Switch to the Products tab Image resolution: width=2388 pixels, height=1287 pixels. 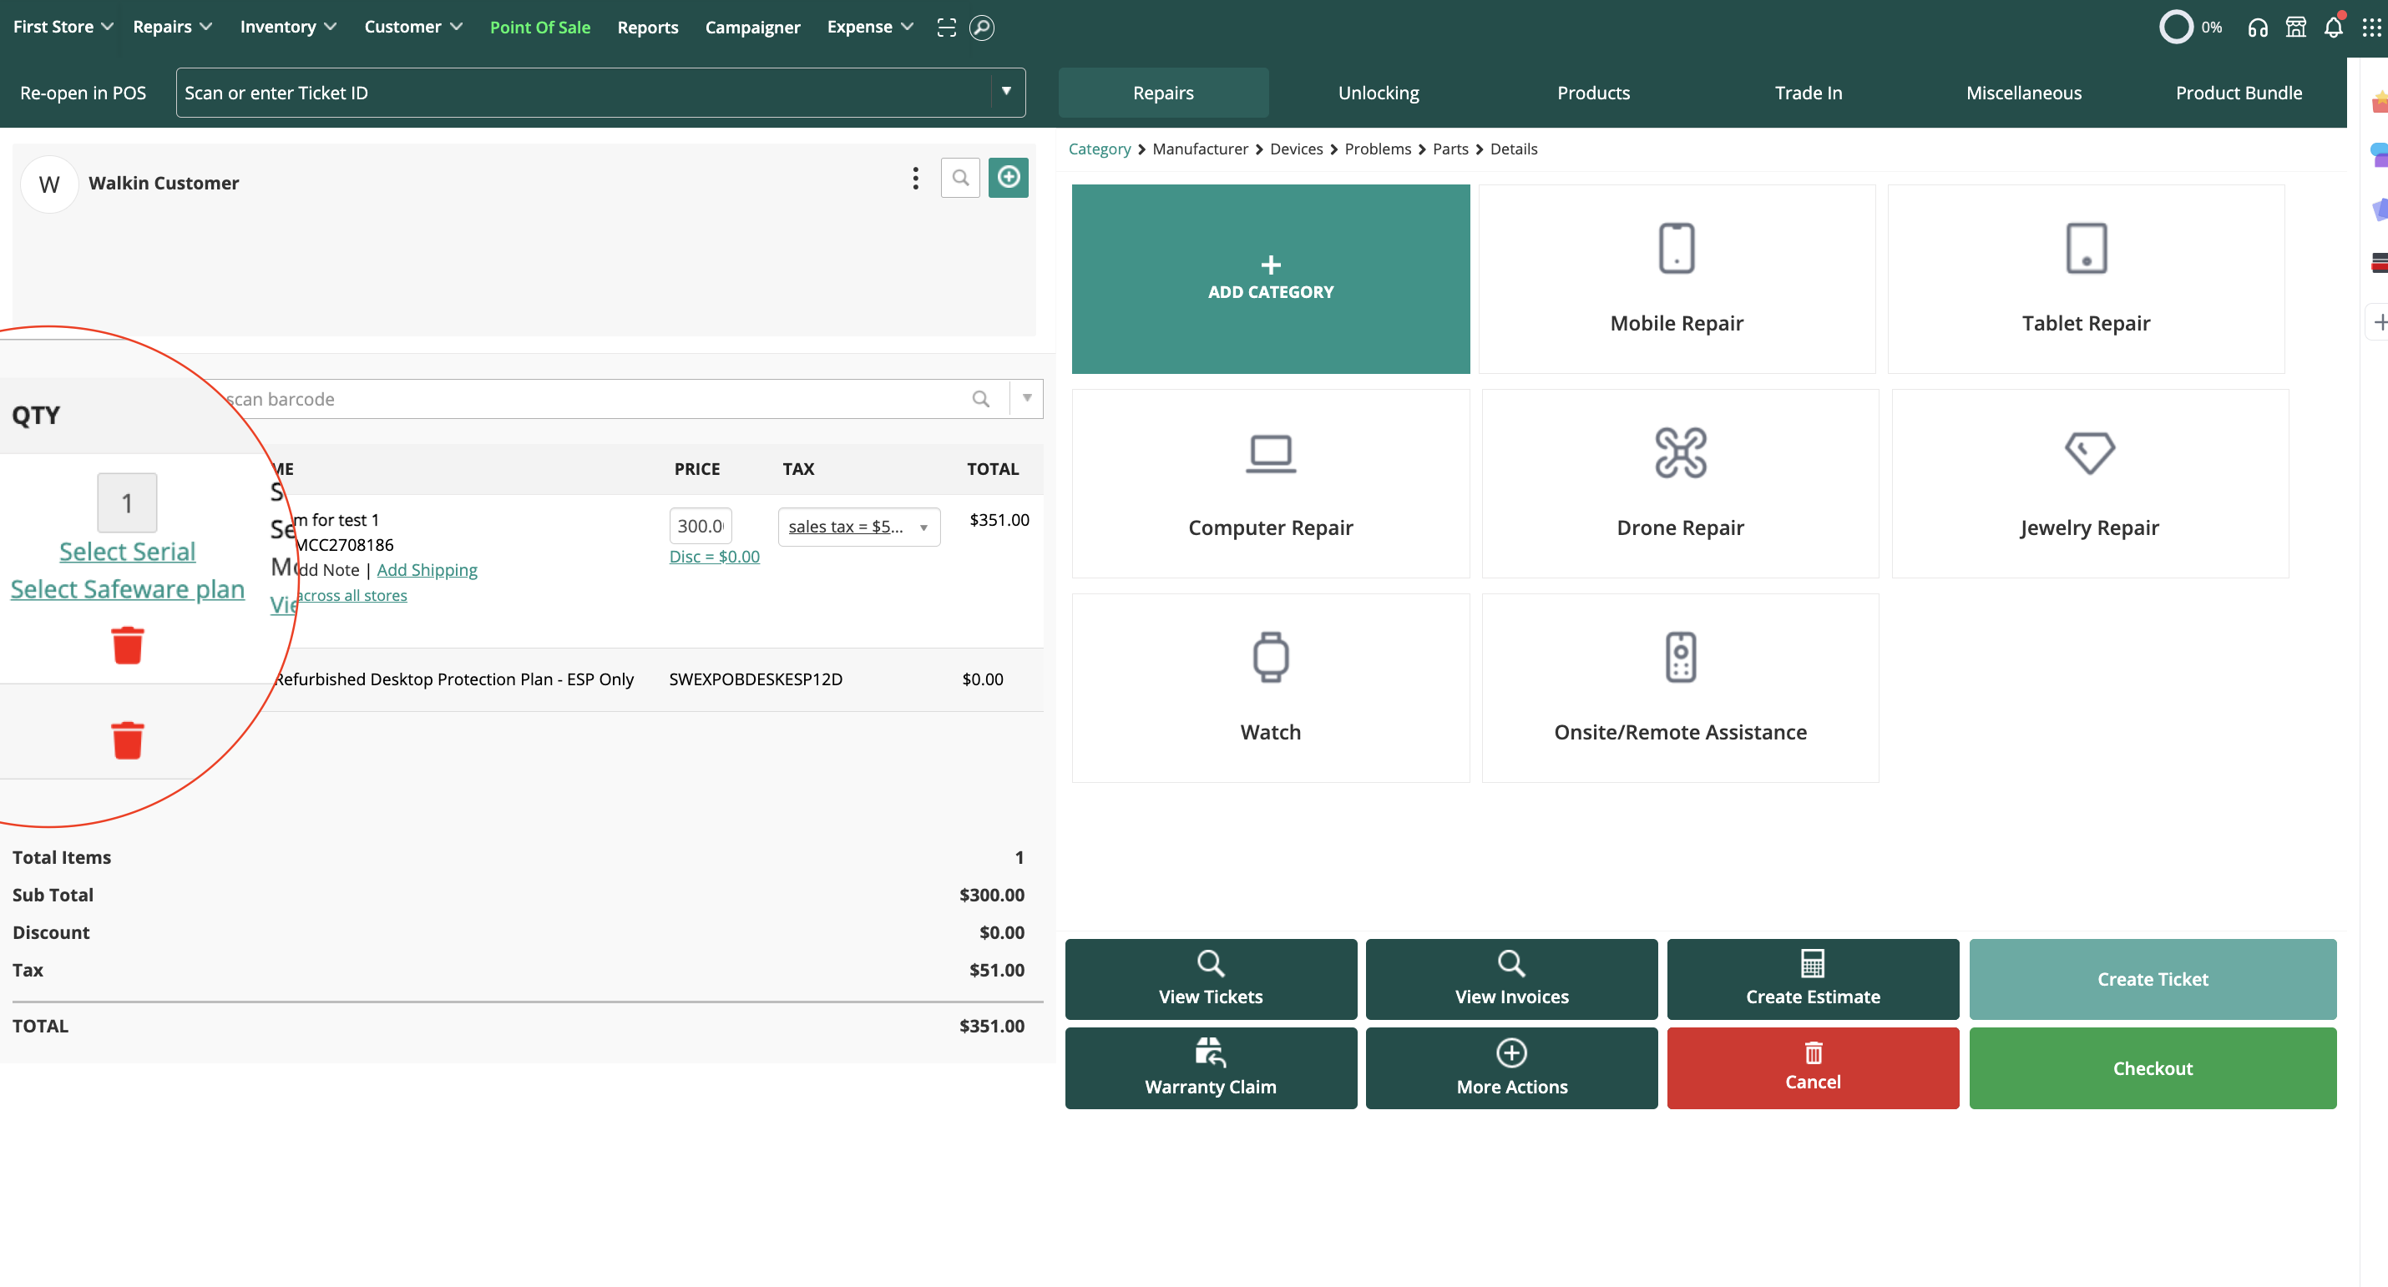click(1594, 92)
